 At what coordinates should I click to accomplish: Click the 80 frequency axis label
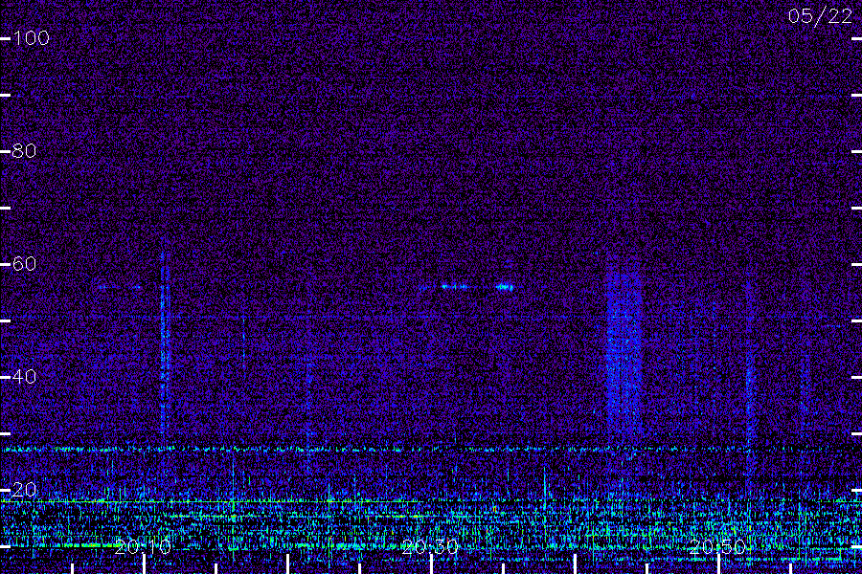tap(25, 150)
